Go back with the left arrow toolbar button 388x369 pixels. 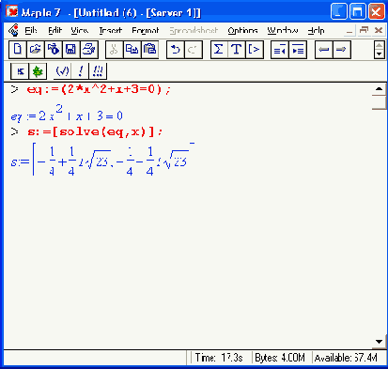324,50
